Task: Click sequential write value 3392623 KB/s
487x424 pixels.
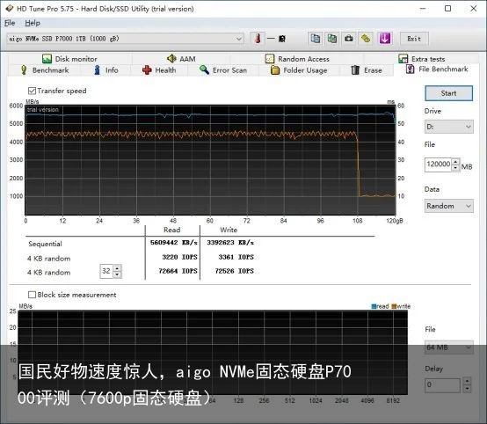Action: (x=230, y=243)
